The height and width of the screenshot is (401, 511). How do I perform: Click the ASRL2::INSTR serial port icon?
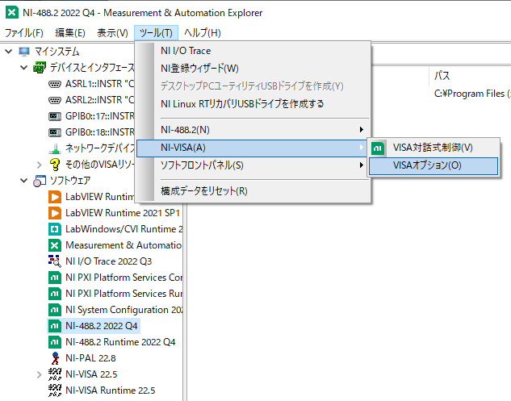(55, 100)
